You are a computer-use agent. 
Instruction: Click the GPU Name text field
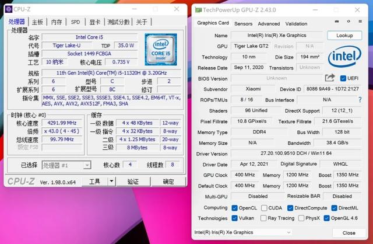[x=276, y=36]
